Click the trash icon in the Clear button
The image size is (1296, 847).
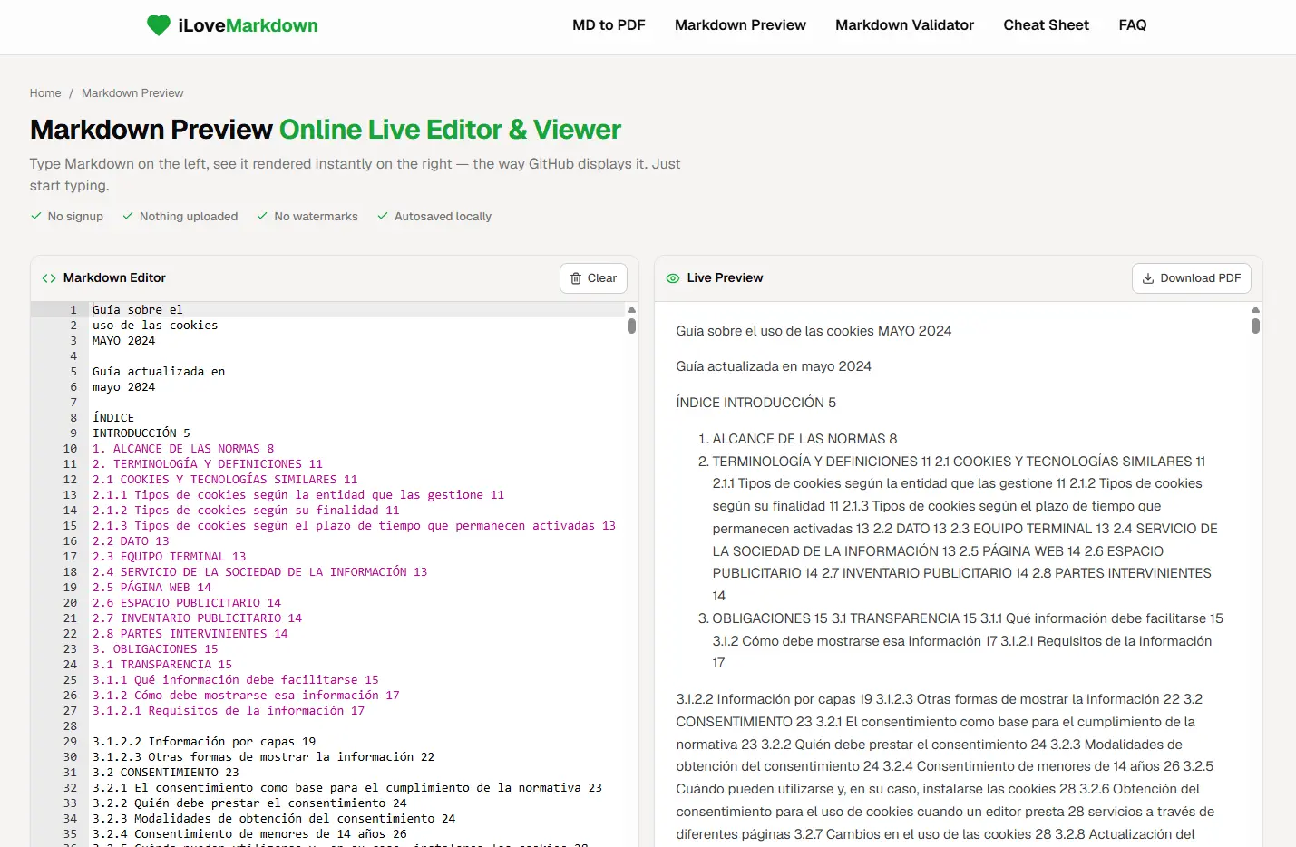pos(576,278)
